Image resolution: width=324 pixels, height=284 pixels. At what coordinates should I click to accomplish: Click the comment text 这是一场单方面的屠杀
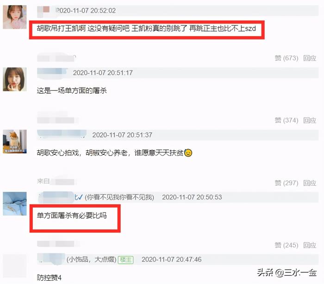pyautogui.click(x=72, y=91)
